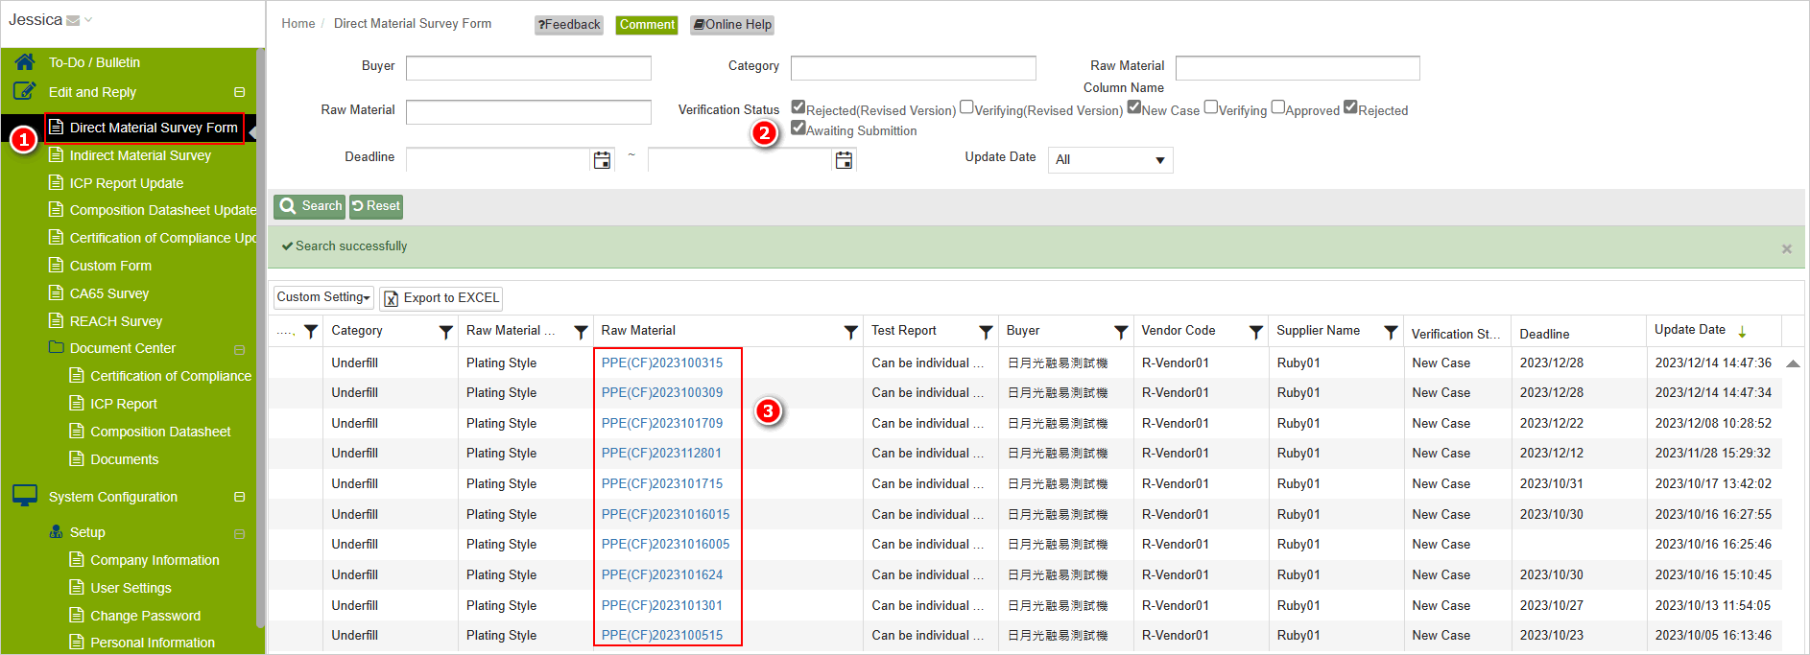Collapse the Document Center tree section

click(x=239, y=349)
